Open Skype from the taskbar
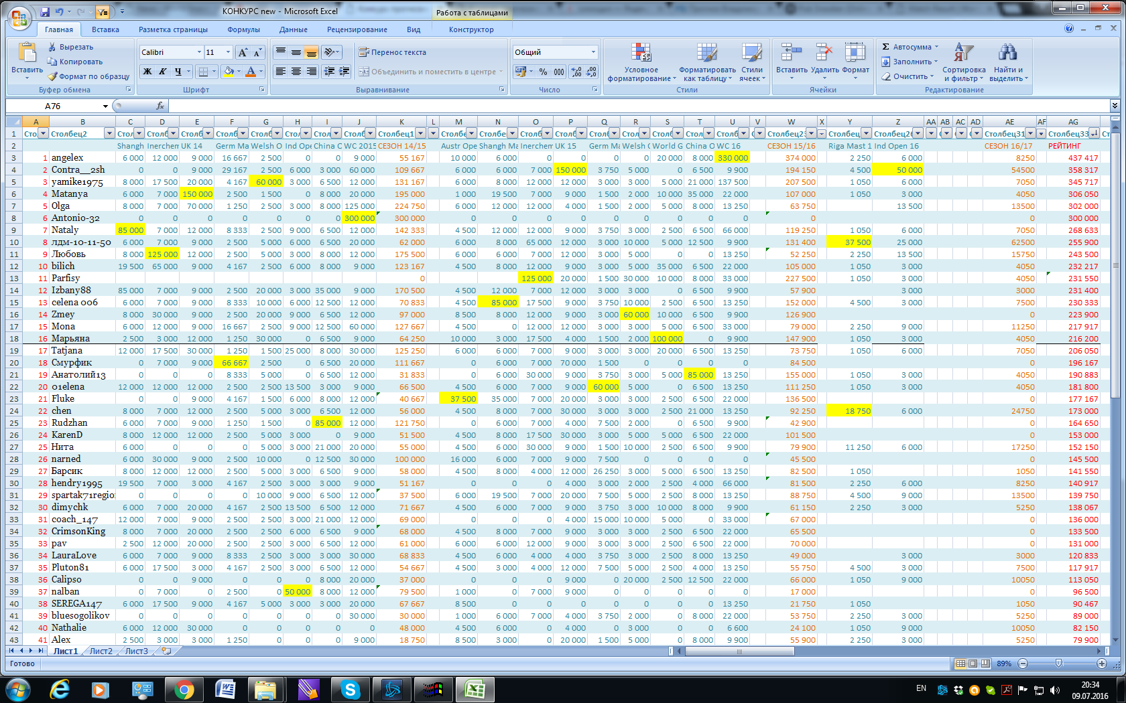The width and height of the screenshot is (1126, 703). point(350,689)
